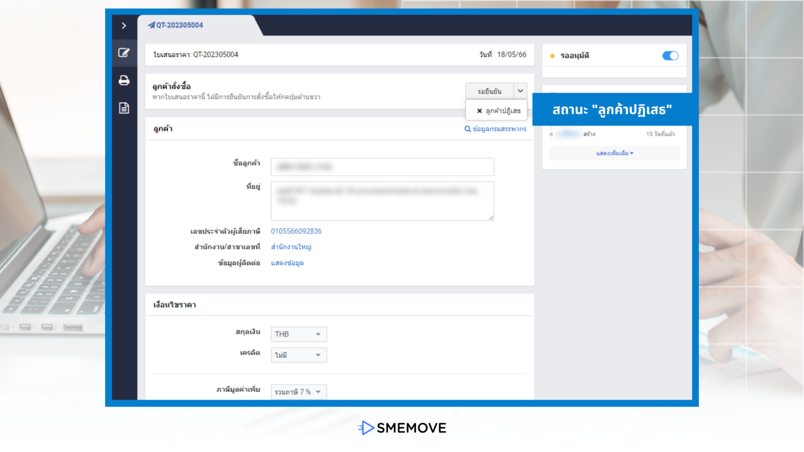Open the chevron next to รอยืนยัน
The width and height of the screenshot is (804, 452).
point(520,91)
